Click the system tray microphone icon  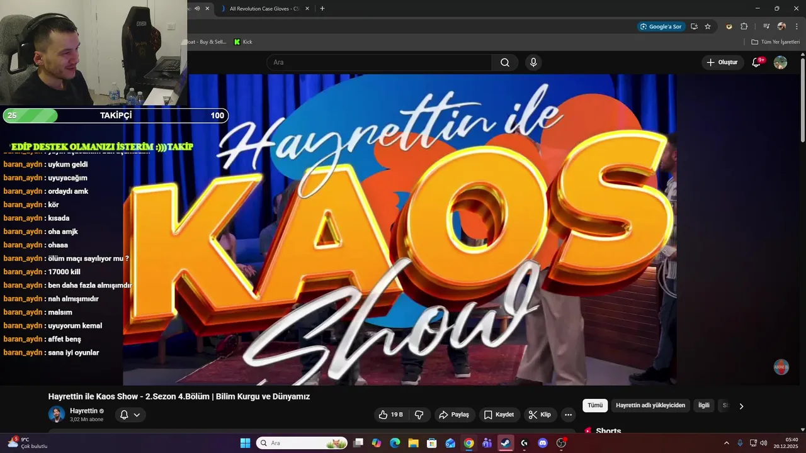(740, 443)
